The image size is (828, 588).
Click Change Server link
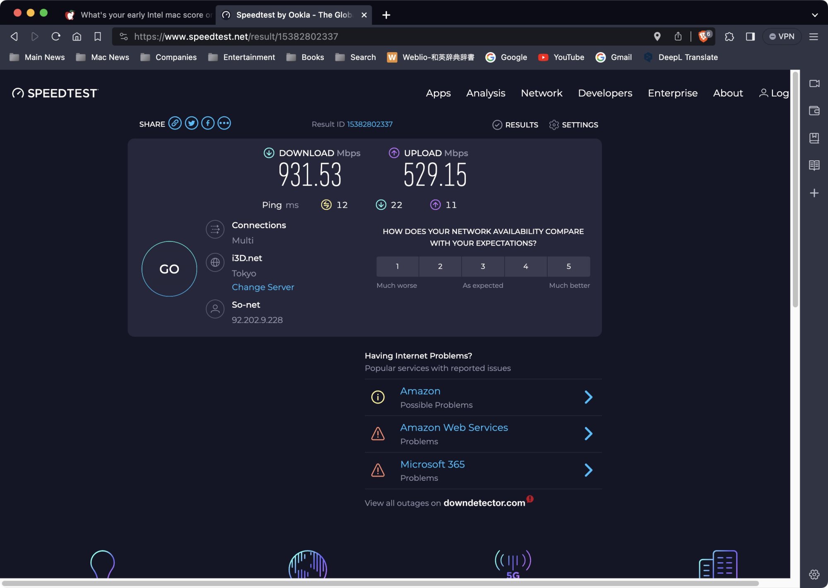coord(263,287)
